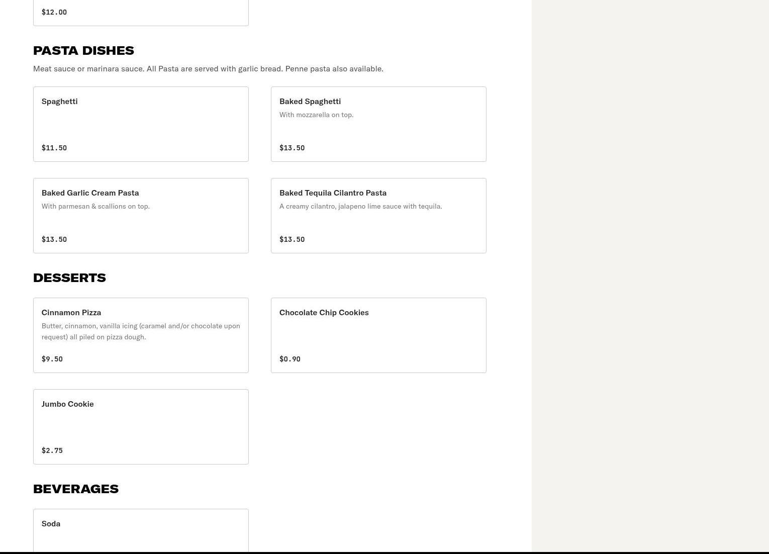The height and width of the screenshot is (554, 769).
Task: Select the Baked Spaghetti item card
Action: [378, 124]
